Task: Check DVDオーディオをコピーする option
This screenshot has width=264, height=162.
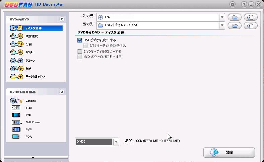Action: click(x=80, y=51)
